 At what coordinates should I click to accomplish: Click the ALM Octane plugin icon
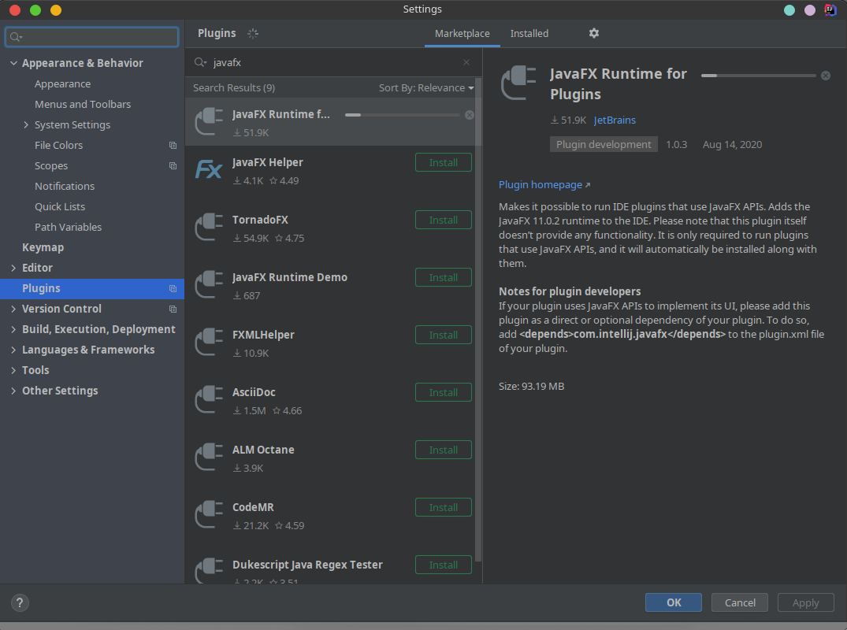209,458
